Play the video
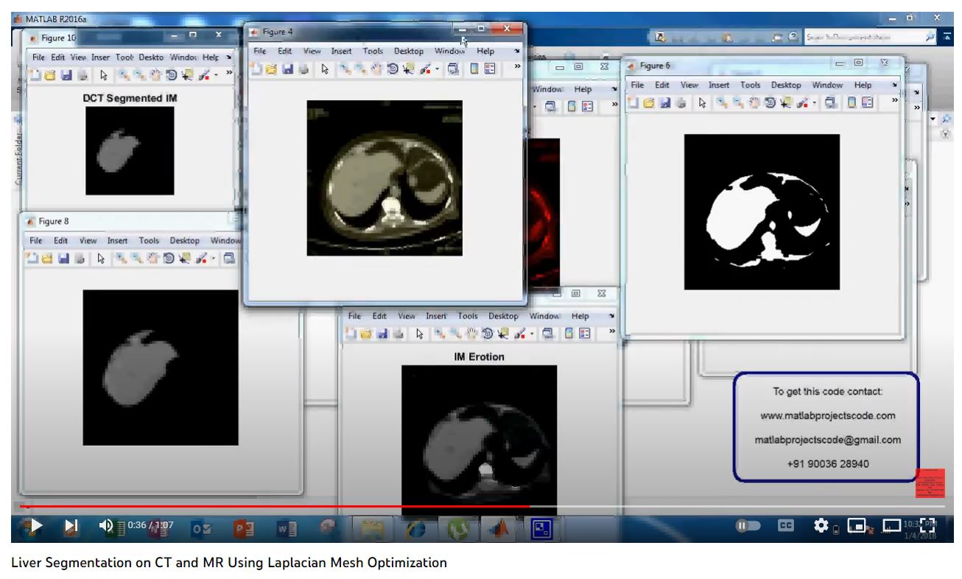The image size is (962, 579). tap(35, 525)
